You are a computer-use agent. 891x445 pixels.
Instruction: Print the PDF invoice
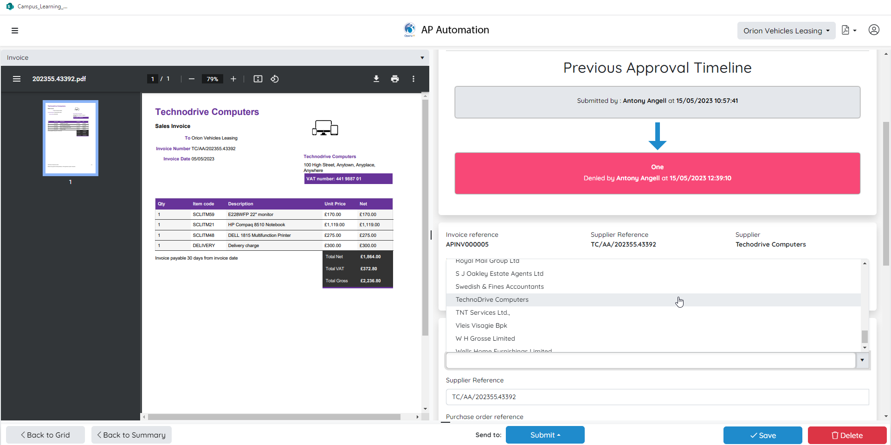(395, 79)
